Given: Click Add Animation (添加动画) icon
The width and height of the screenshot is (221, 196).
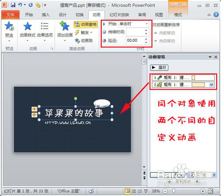Looking at the screenshot, I should point(65,26).
